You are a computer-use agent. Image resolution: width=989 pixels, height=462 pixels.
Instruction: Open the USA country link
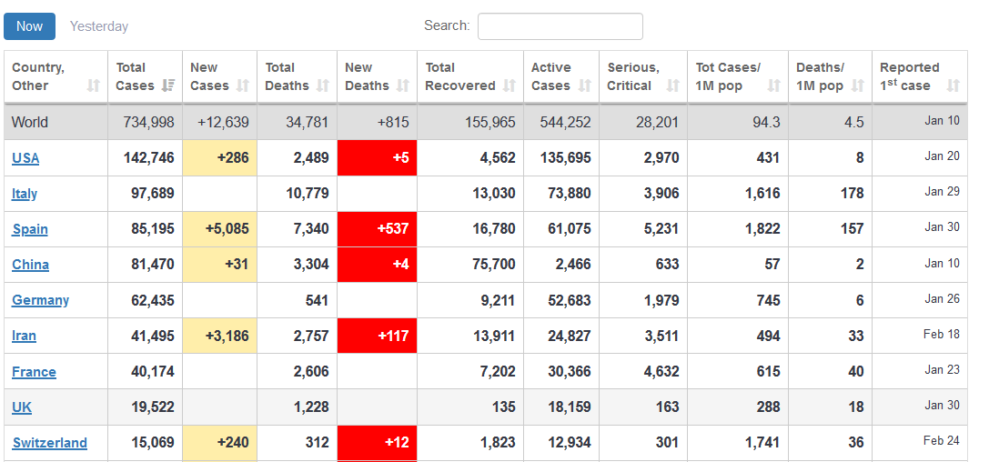click(x=25, y=158)
